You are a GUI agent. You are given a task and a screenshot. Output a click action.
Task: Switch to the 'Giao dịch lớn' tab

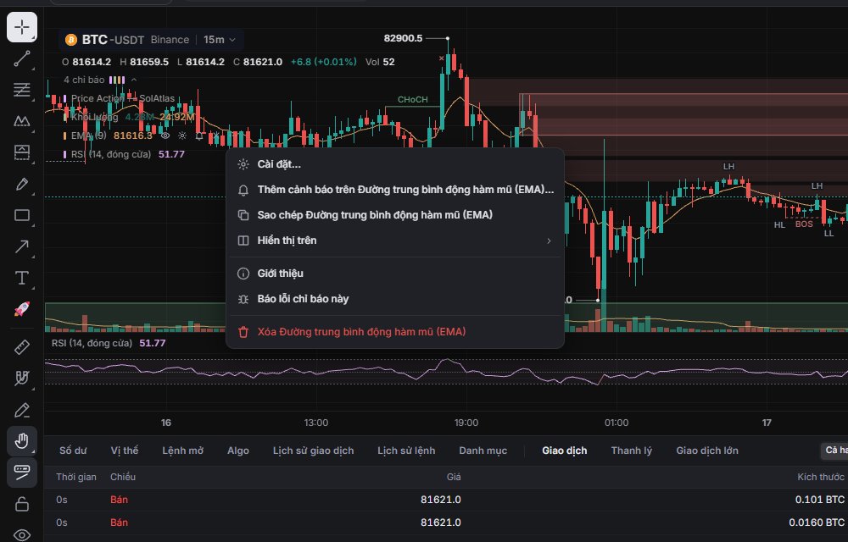pos(707,451)
